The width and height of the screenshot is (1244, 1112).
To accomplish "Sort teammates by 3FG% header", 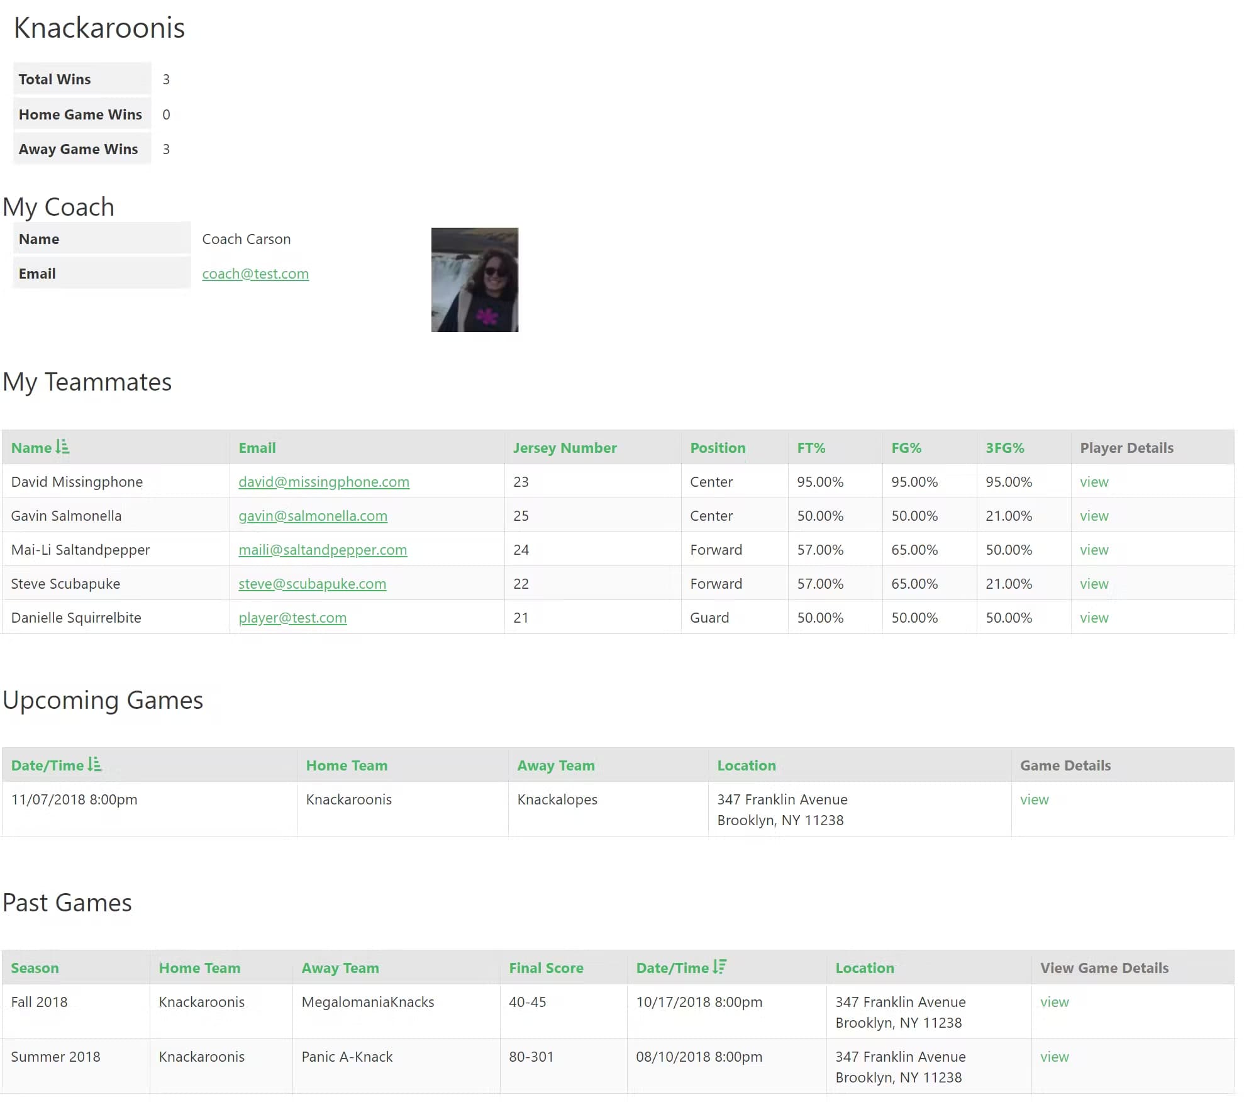I will pos(1004,448).
